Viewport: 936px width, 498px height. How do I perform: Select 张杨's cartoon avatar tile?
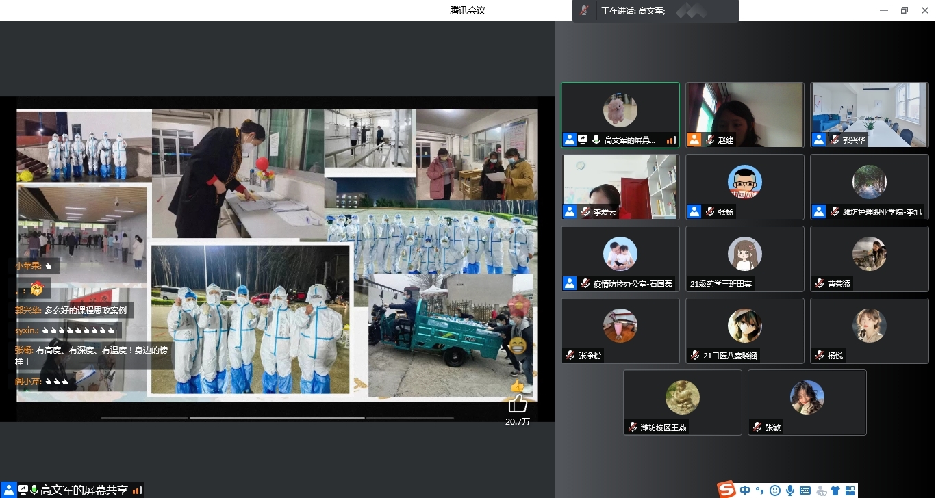click(x=745, y=186)
